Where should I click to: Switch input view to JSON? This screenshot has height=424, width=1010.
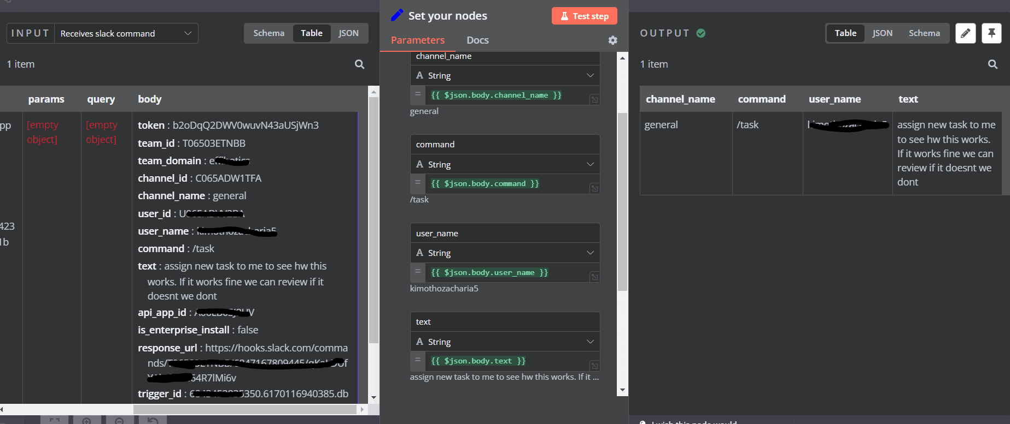coord(348,33)
